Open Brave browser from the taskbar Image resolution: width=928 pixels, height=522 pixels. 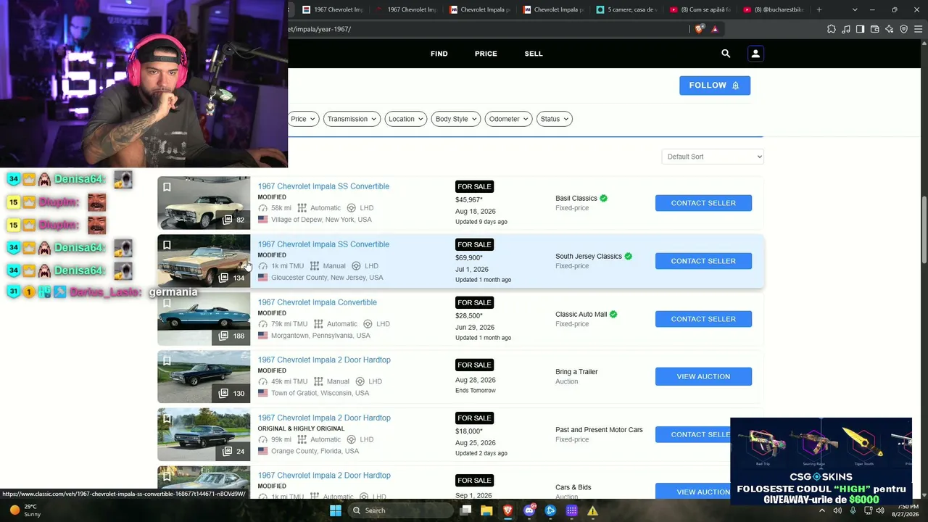(x=507, y=510)
